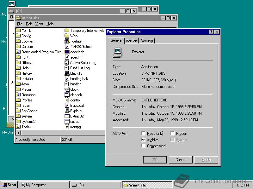Switch to the (C:) taskbar button
This screenshot has width=253, height=189.
96,185
